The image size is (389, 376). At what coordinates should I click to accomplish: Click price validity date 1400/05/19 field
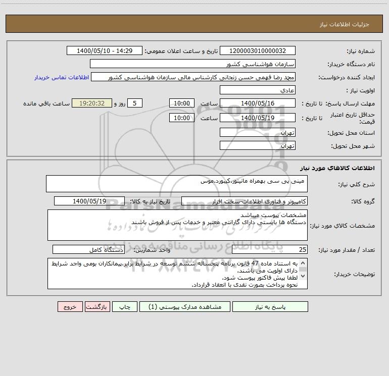[258, 118]
